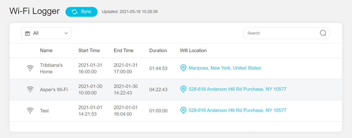Click Wi-Fi icon for Tribbiana's Home
This screenshot has height=138, width=352.
[x=30, y=68]
